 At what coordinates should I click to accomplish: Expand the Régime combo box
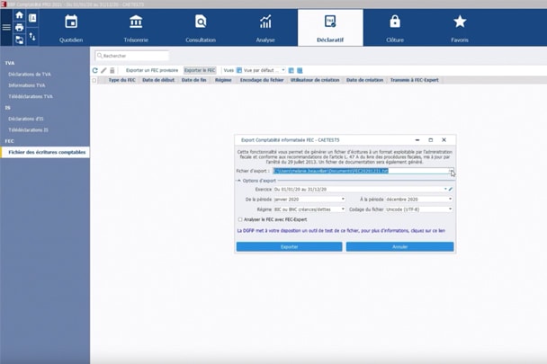tap(343, 209)
